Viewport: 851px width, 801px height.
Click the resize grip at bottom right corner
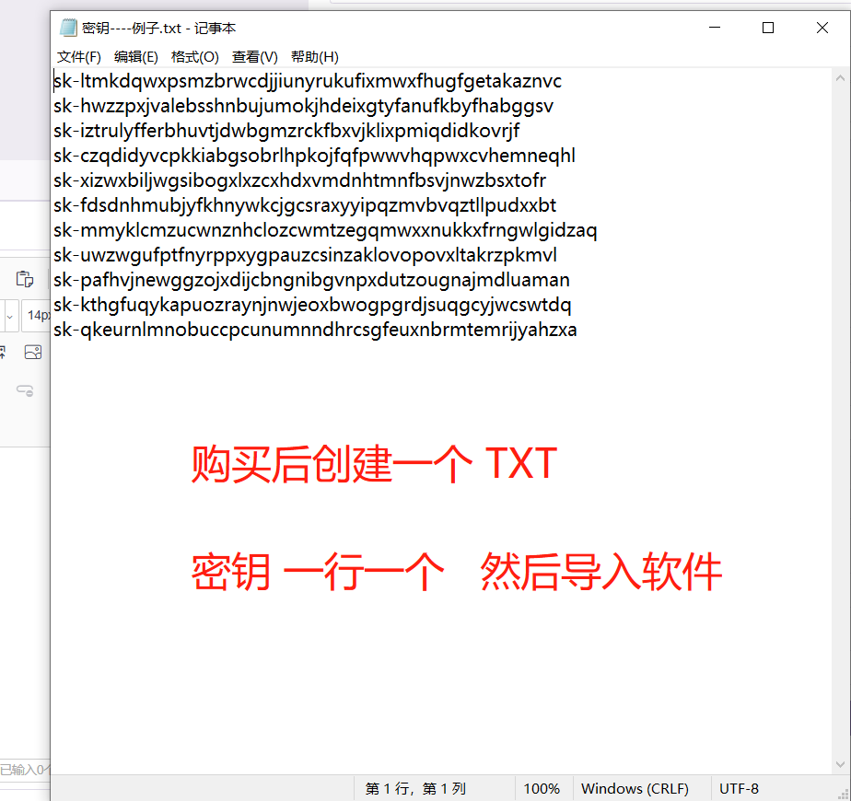[844, 794]
